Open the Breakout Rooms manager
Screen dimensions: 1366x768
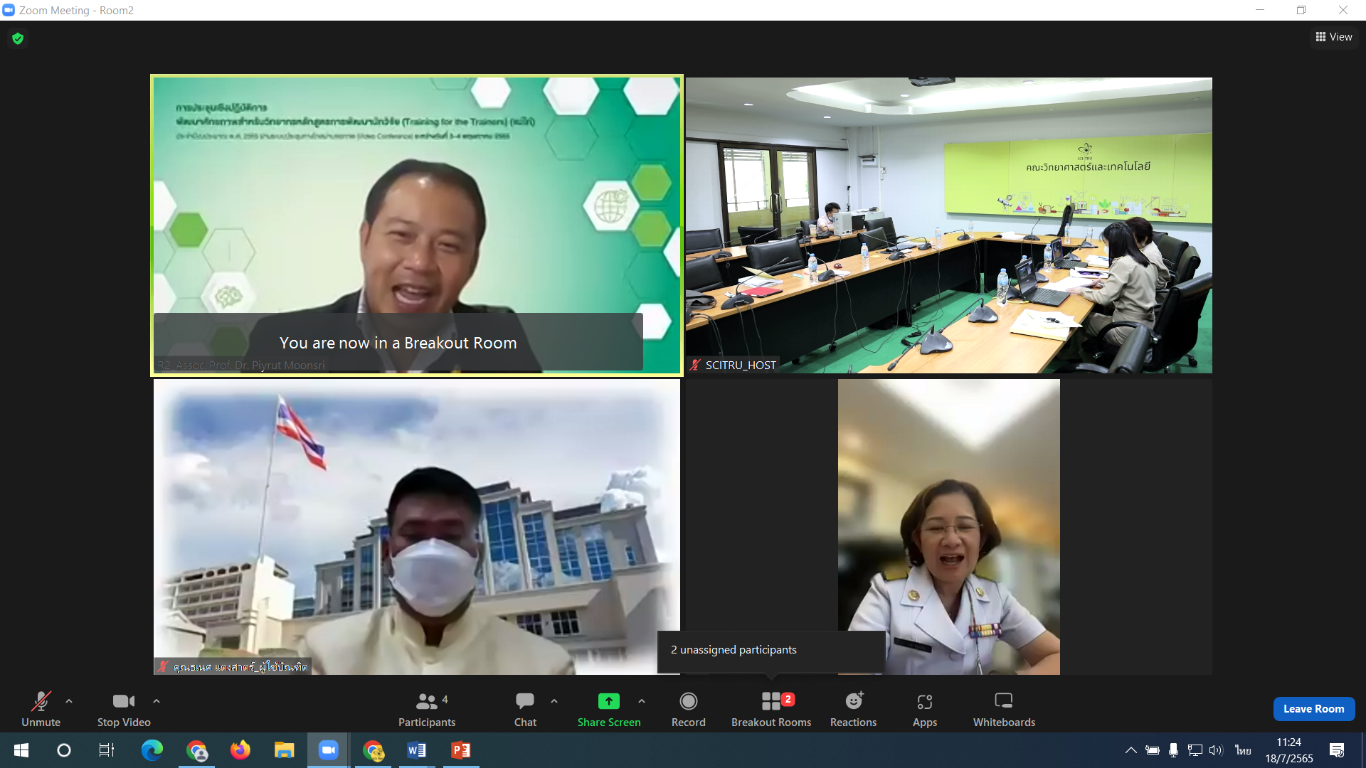tap(771, 709)
